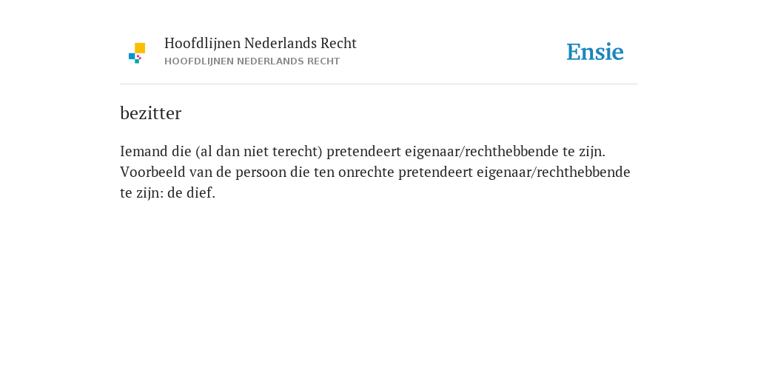The image size is (758, 379).
Task: Click the Hoofdlijnen Nederlands Recht logo icon
Action: pos(137,53)
